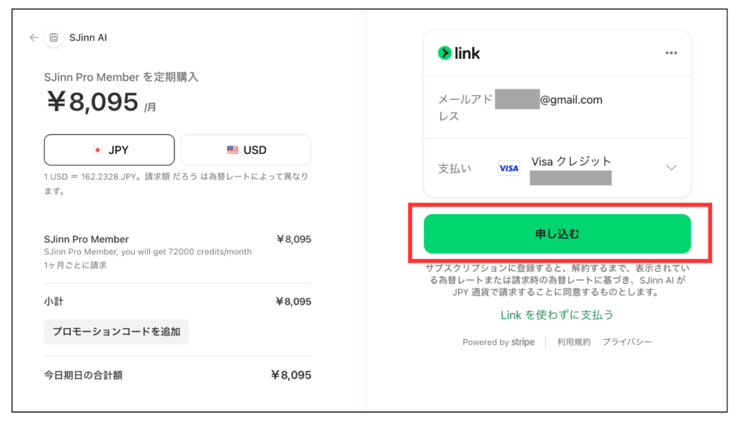Image resolution: width=738 pixels, height=422 pixels.
Task: Click the プライバシー privacy link
Action: (627, 342)
